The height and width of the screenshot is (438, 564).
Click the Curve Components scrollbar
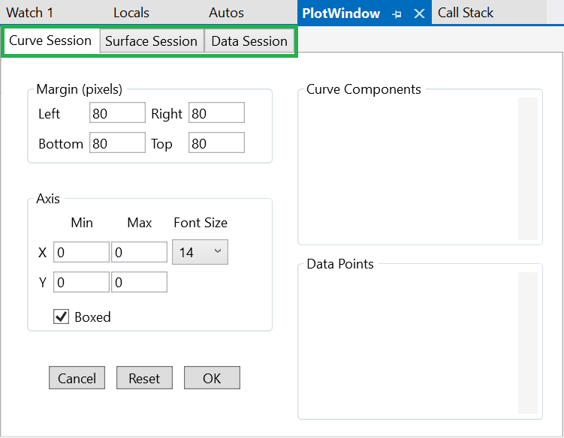528,169
